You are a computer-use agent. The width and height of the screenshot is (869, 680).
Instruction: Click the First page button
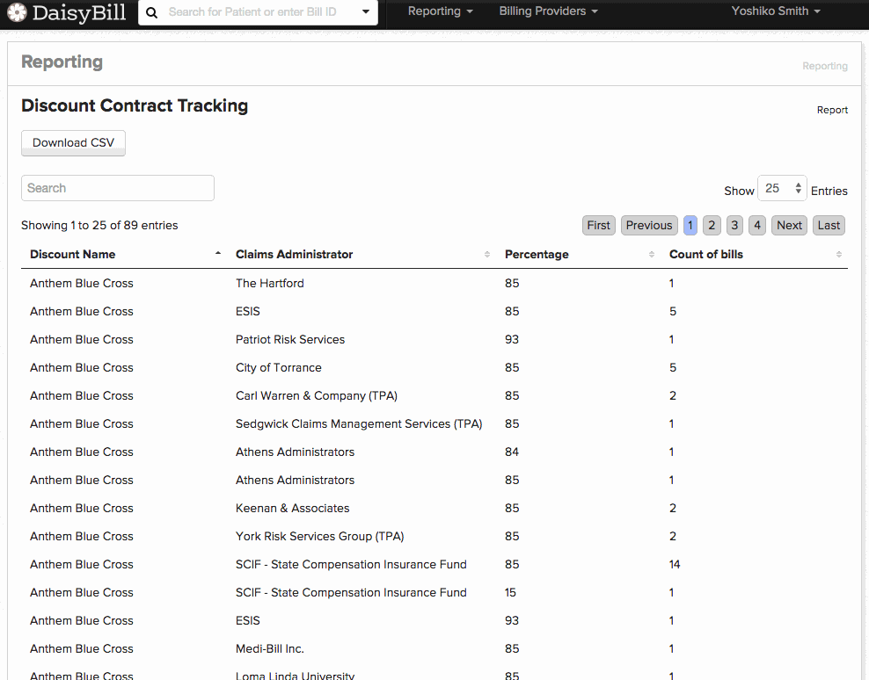click(x=599, y=226)
